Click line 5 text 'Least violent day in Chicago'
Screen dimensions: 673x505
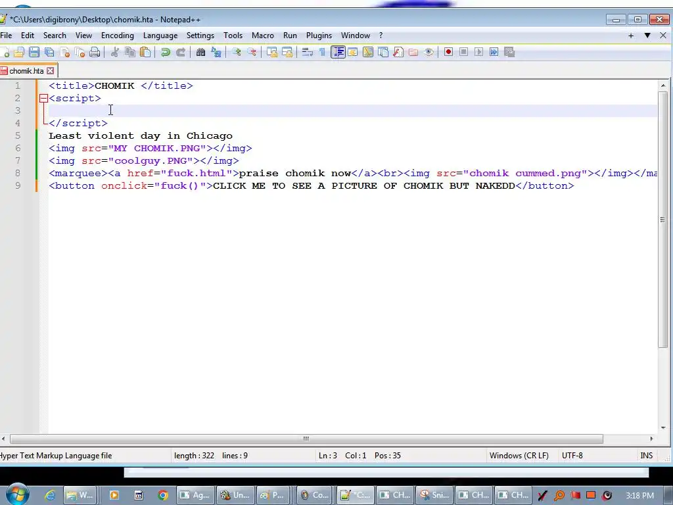tap(141, 135)
